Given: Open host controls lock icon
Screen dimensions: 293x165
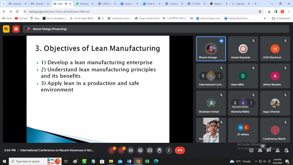Looking at the screenshot, I should point(286,150).
